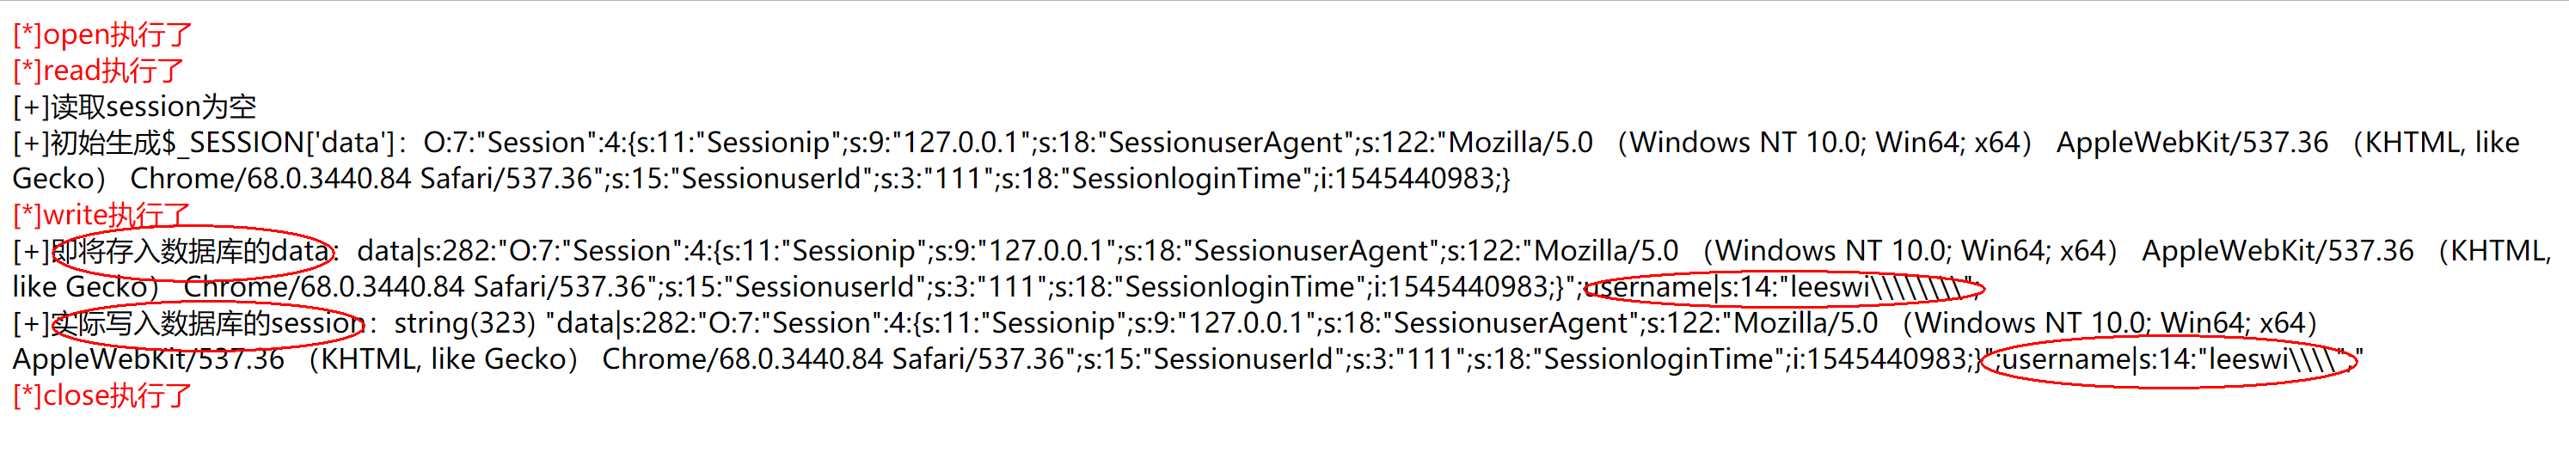Click the circled "实际写入数据库的session" label
2569x459 pixels.
pos(206,323)
